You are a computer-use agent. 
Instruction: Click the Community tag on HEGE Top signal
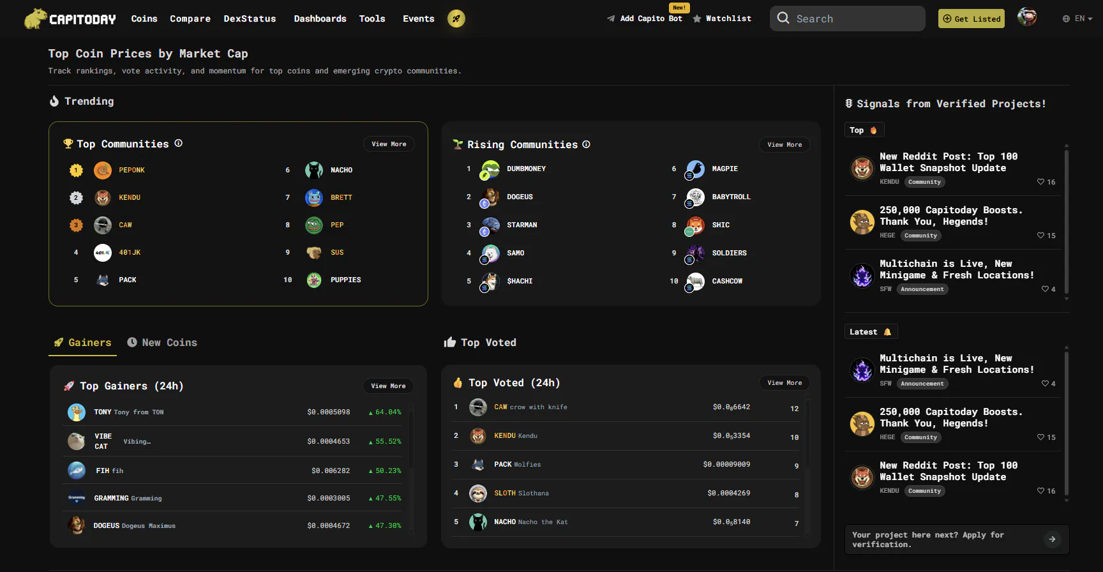(920, 236)
